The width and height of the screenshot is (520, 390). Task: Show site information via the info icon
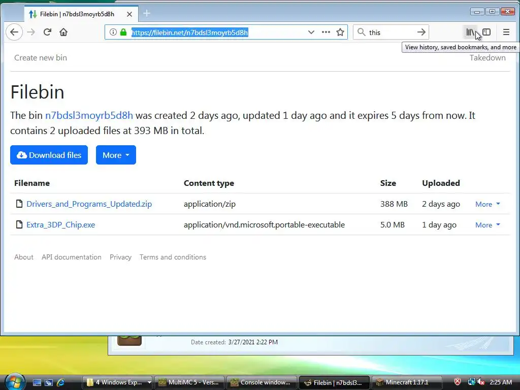tap(113, 32)
